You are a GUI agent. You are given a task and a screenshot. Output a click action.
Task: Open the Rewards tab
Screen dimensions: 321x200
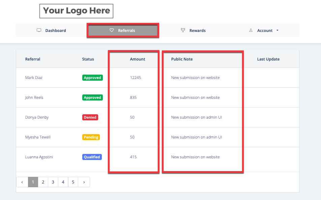pyautogui.click(x=193, y=30)
